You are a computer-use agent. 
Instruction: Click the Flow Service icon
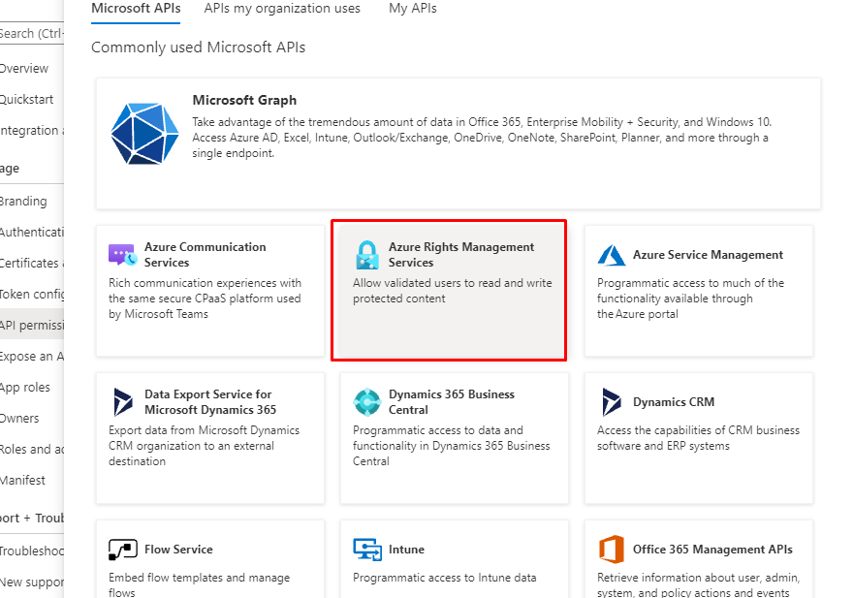tap(122, 550)
